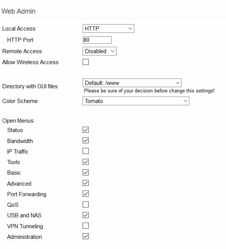Uncheck the Port Forwarding checkbox
This screenshot has height=249, width=226.
86,194
